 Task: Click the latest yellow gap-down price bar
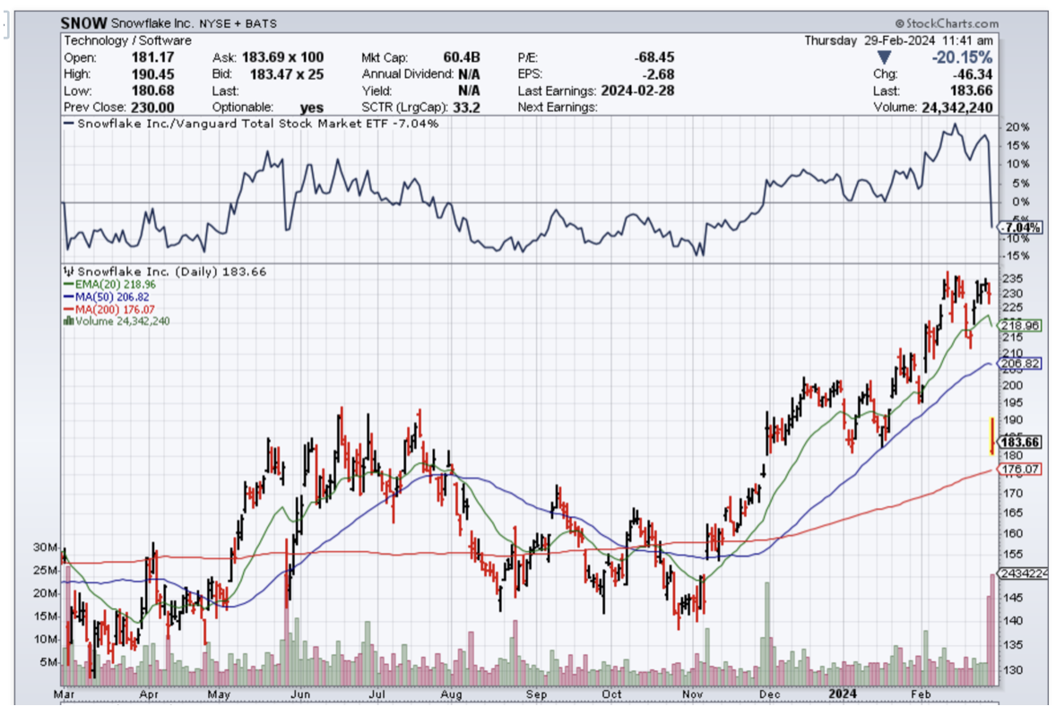pyautogui.click(x=991, y=435)
